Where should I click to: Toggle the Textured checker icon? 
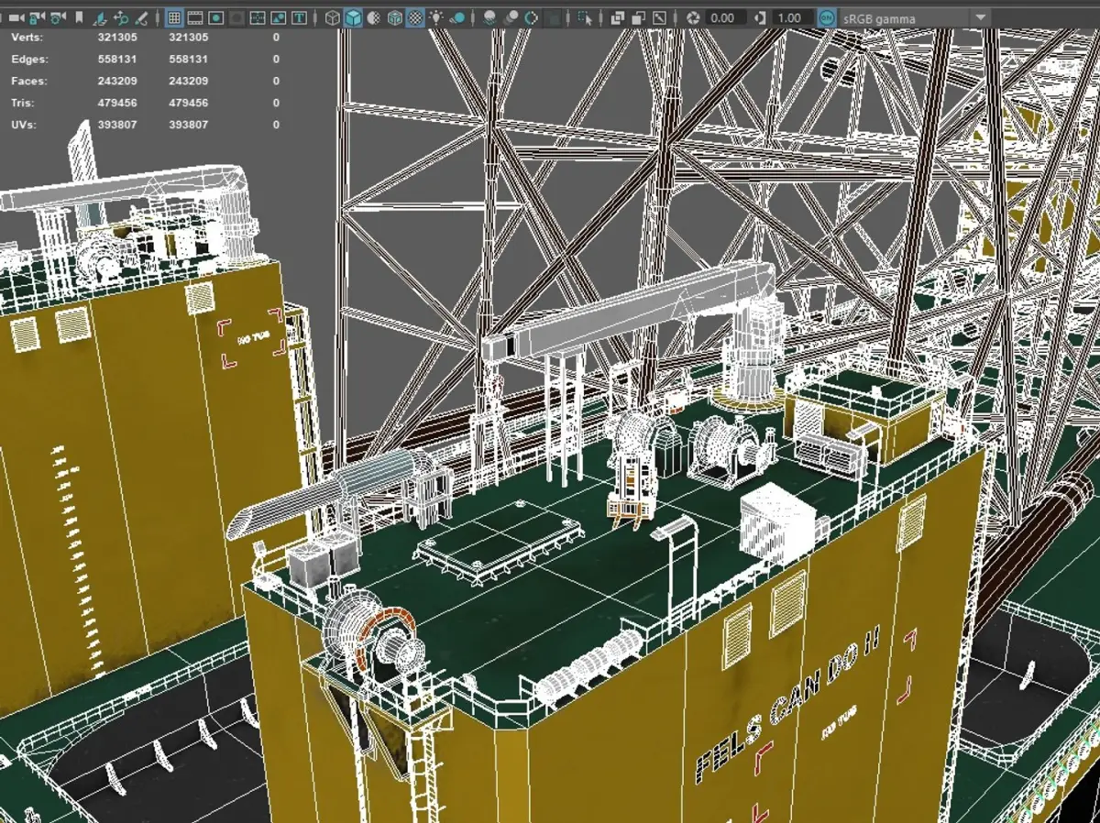pos(415,17)
